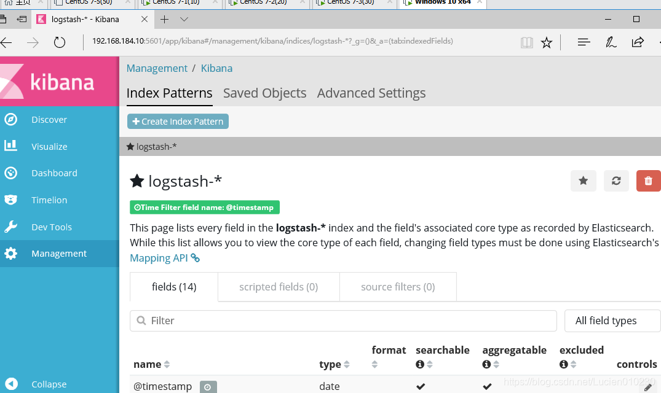661x393 pixels.
Task: Sort the table by name
Action: (167, 364)
